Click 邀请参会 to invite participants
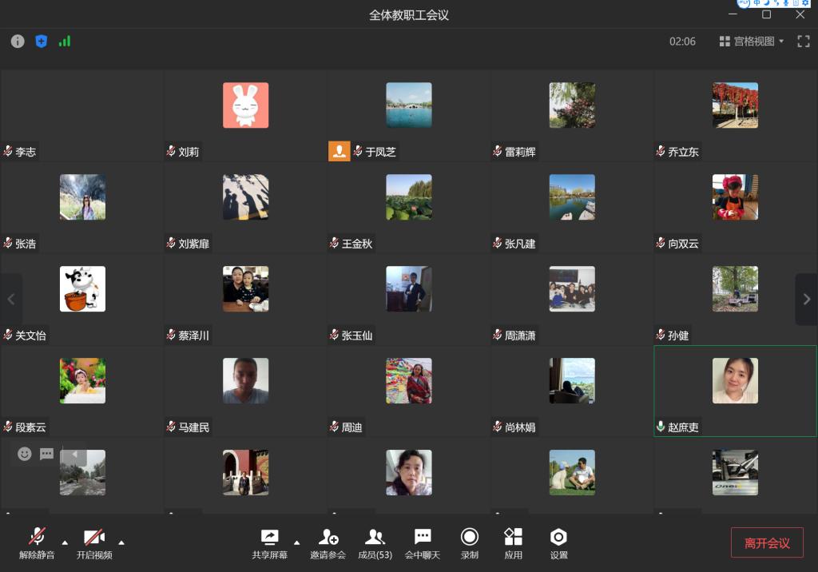 coord(328,542)
